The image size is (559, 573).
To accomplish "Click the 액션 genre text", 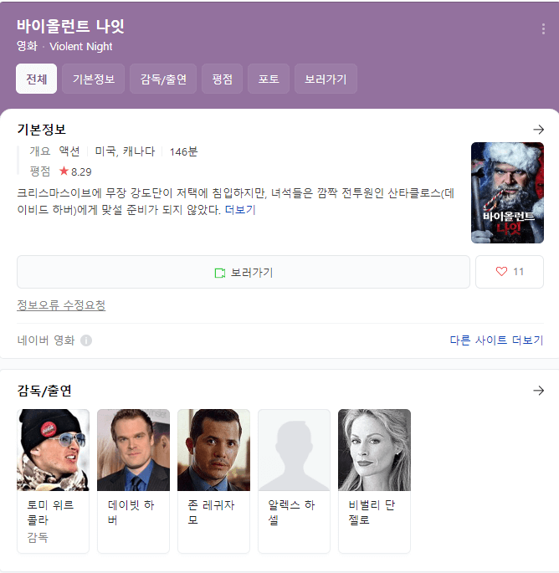I will point(69,151).
